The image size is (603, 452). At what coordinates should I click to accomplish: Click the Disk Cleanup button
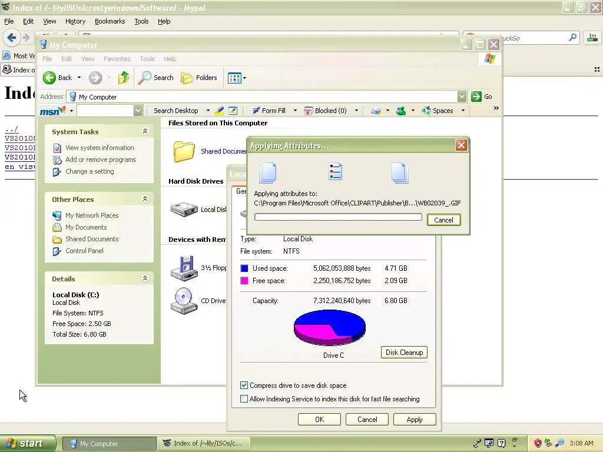click(404, 353)
